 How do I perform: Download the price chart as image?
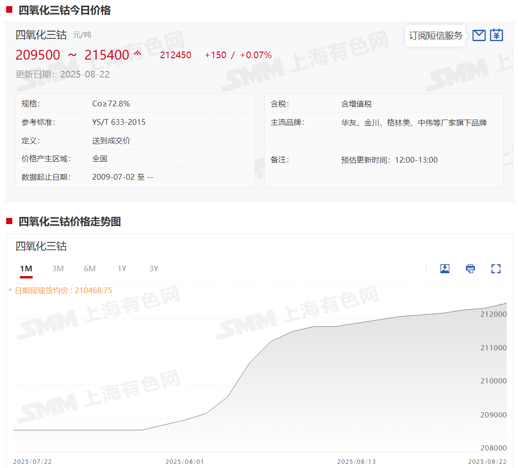point(445,269)
